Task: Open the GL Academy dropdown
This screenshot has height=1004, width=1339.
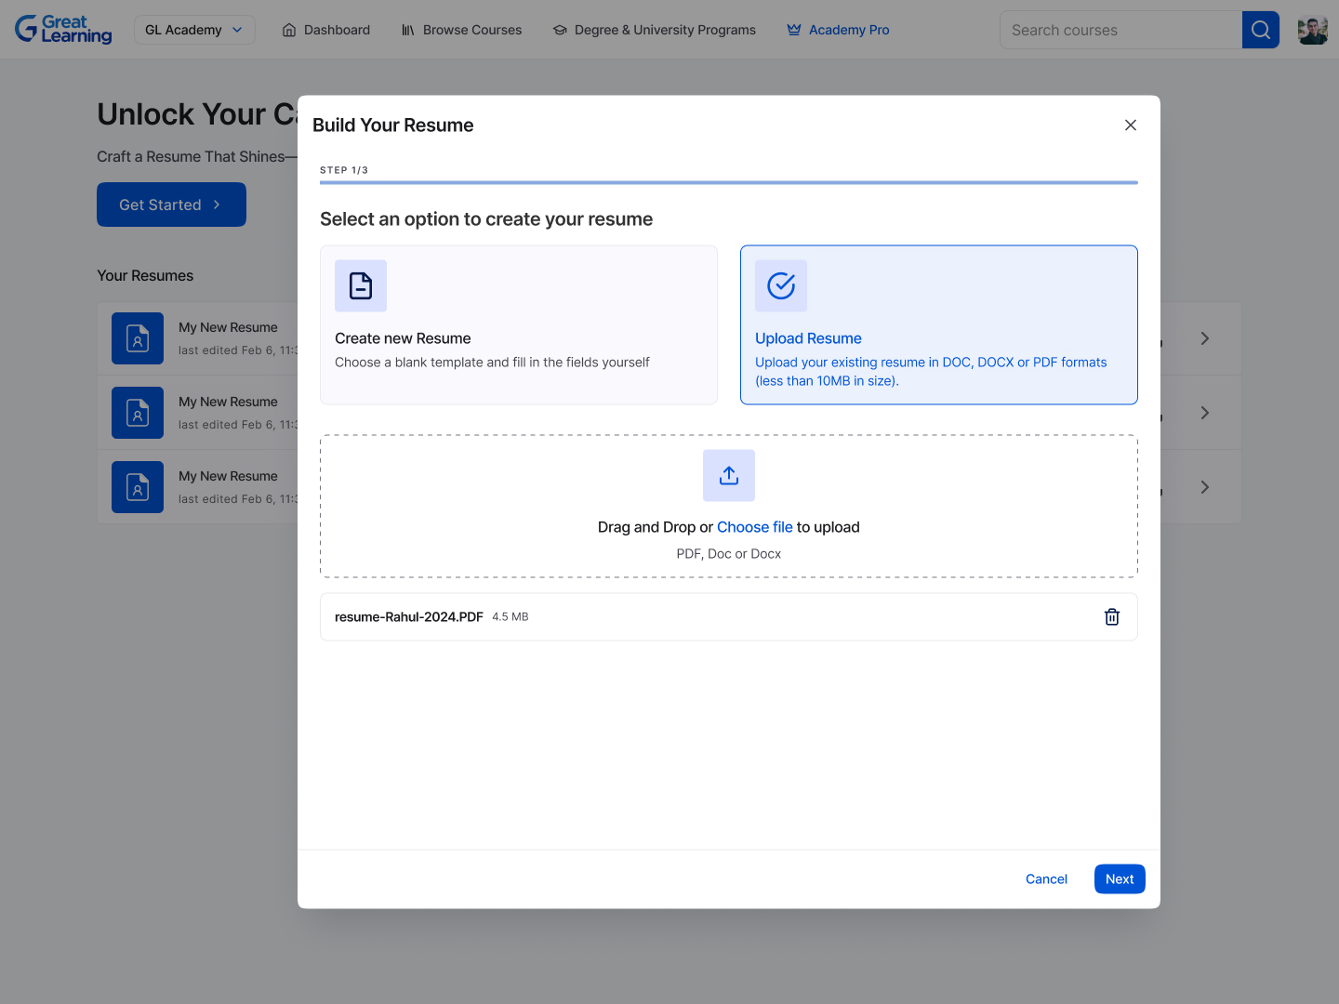Action: (194, 30)
